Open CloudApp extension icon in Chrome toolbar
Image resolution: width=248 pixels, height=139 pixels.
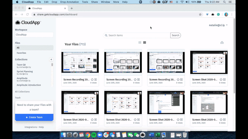[213, 15]
